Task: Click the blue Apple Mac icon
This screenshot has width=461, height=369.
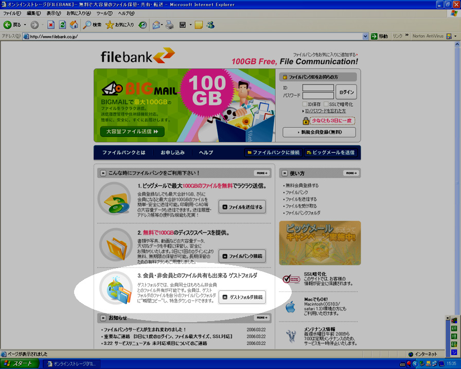Action: point(291,307)
